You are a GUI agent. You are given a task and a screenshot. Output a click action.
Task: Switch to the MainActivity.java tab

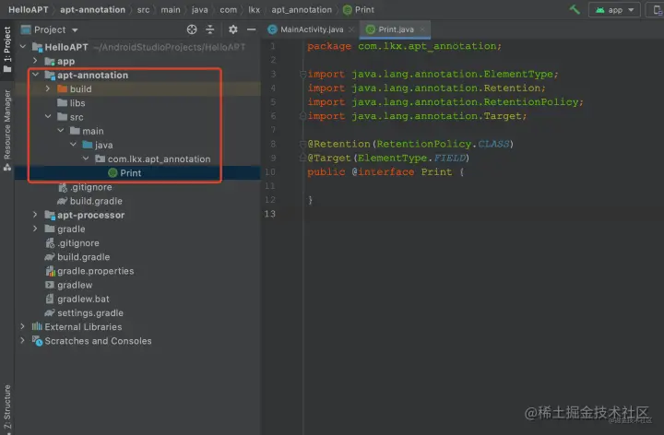tap(312, 29)
